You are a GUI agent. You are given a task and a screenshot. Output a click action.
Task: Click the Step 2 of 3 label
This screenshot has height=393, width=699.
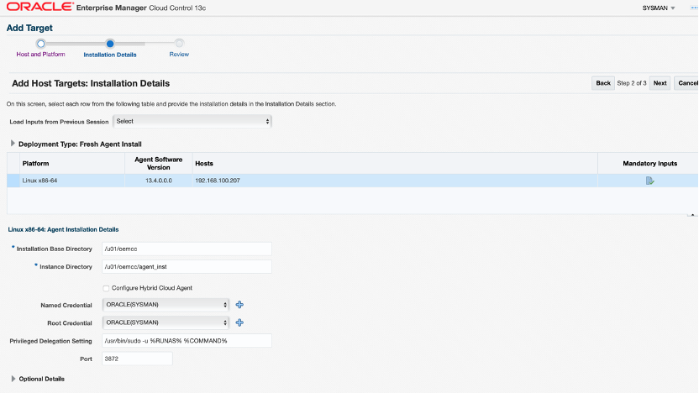click(x=632, y=83)
